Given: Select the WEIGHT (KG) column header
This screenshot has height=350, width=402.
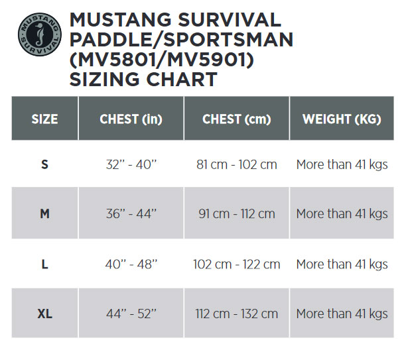Looking at the screenshot, I should [342, 119].
